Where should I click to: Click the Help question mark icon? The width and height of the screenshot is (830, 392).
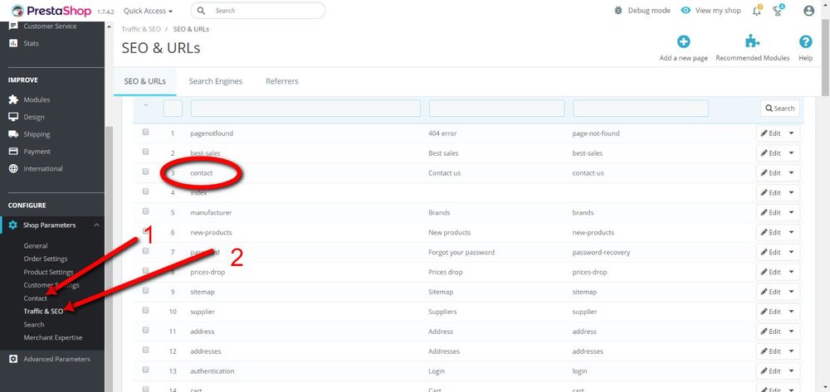pos(806,41)
